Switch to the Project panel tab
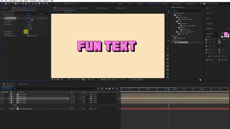This screenshot has height=129, width=230. point(4,8)
